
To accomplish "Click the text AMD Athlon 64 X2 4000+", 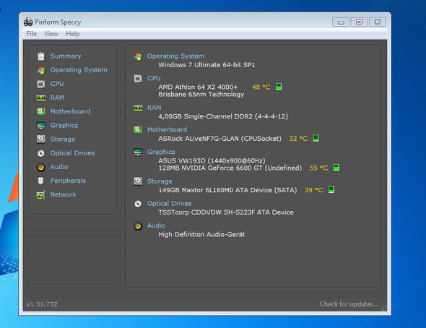I will [x=198, y=87].
